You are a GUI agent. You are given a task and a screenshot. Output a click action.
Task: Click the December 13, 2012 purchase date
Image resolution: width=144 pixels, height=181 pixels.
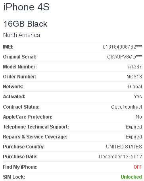tap(120, 157)
